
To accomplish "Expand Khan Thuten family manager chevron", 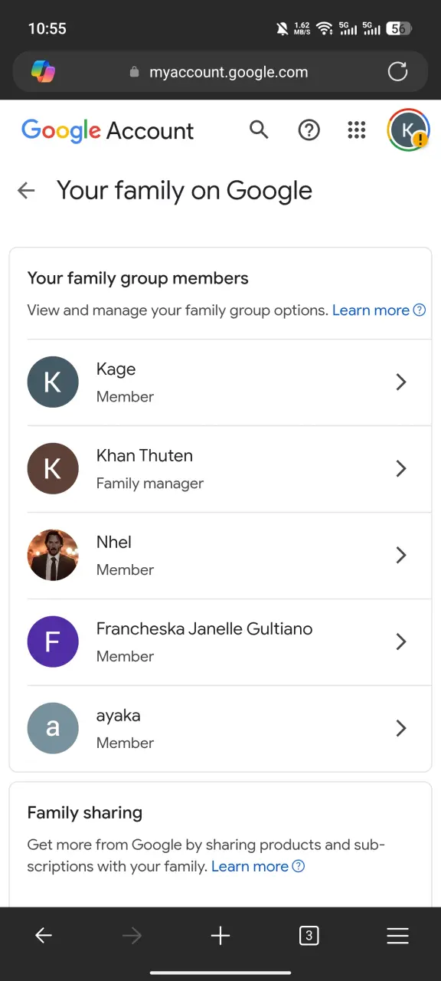I will (400, 468).
